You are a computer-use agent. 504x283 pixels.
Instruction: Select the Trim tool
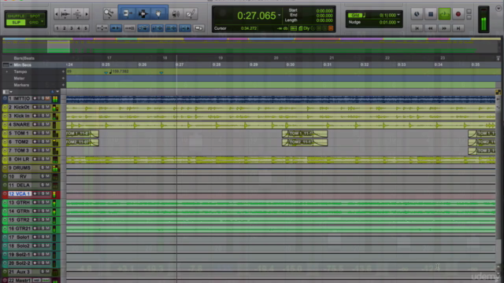click(128, 13)
